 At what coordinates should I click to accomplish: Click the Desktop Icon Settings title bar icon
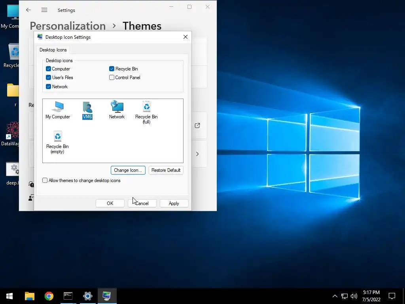(40, 37)
